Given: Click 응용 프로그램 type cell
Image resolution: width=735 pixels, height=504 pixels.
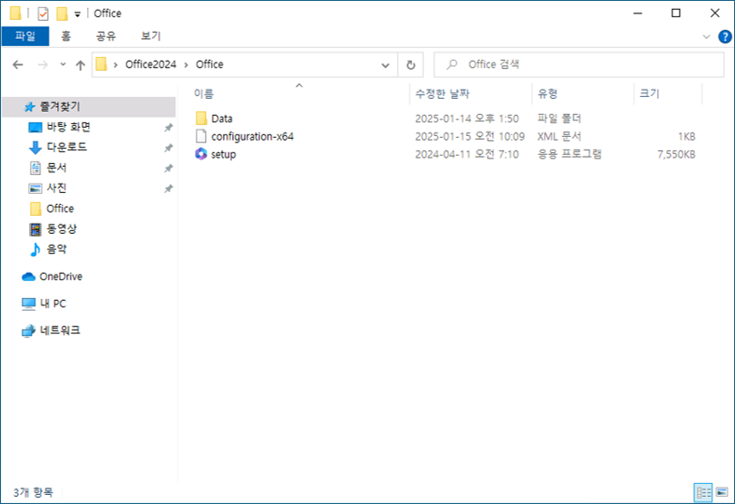Looking at the screenshot, I should point(569,154).
